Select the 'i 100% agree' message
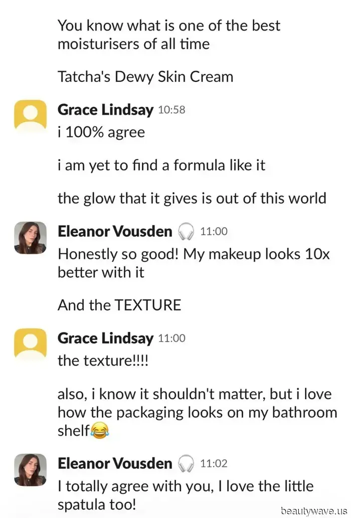The width and height of the screenshot is (351, 518). pyautogui.click(x=101, y=132)
